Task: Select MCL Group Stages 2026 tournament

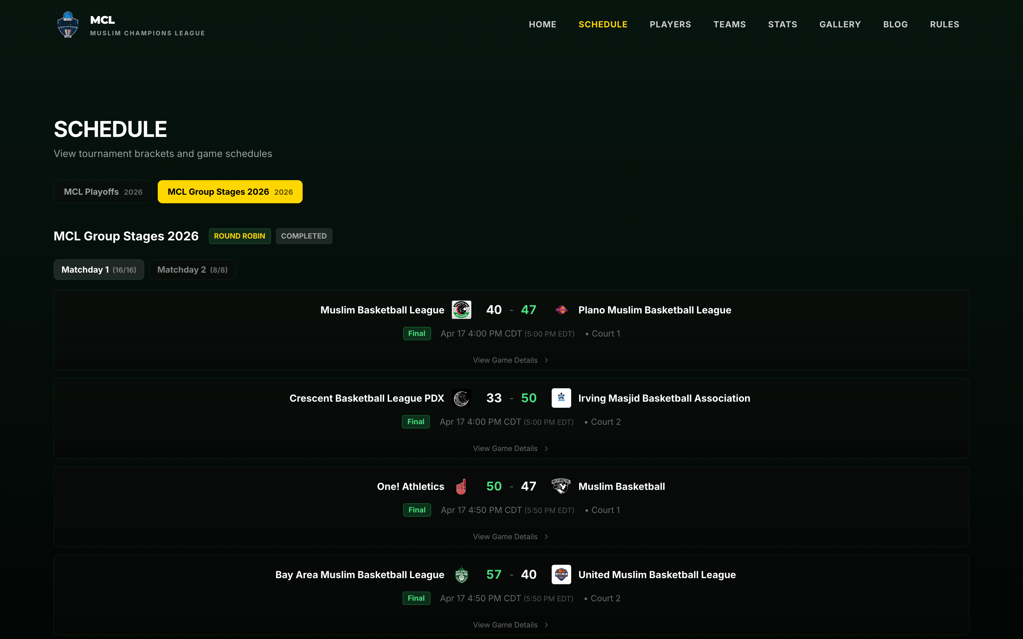Action: (230, 192)
